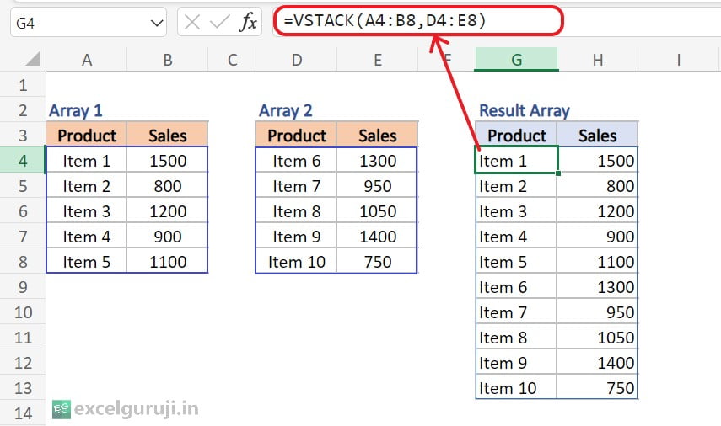
Task: Select column E header
Action: click(378, 60)
